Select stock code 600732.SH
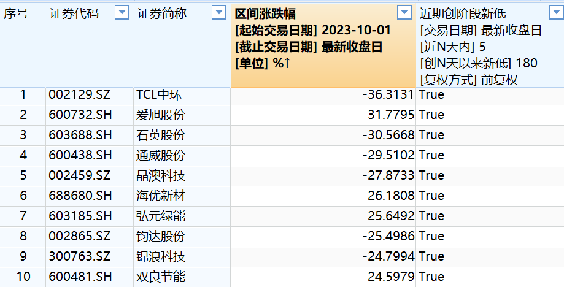 pyautogui.click(x=80, y=115)
